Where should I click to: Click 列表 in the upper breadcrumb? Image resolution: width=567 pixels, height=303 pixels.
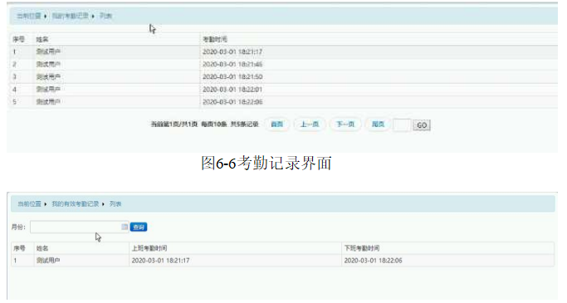(105, 16)
